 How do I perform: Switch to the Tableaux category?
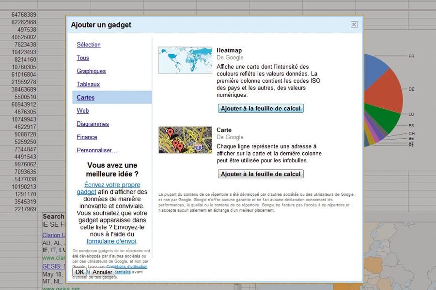88,84
